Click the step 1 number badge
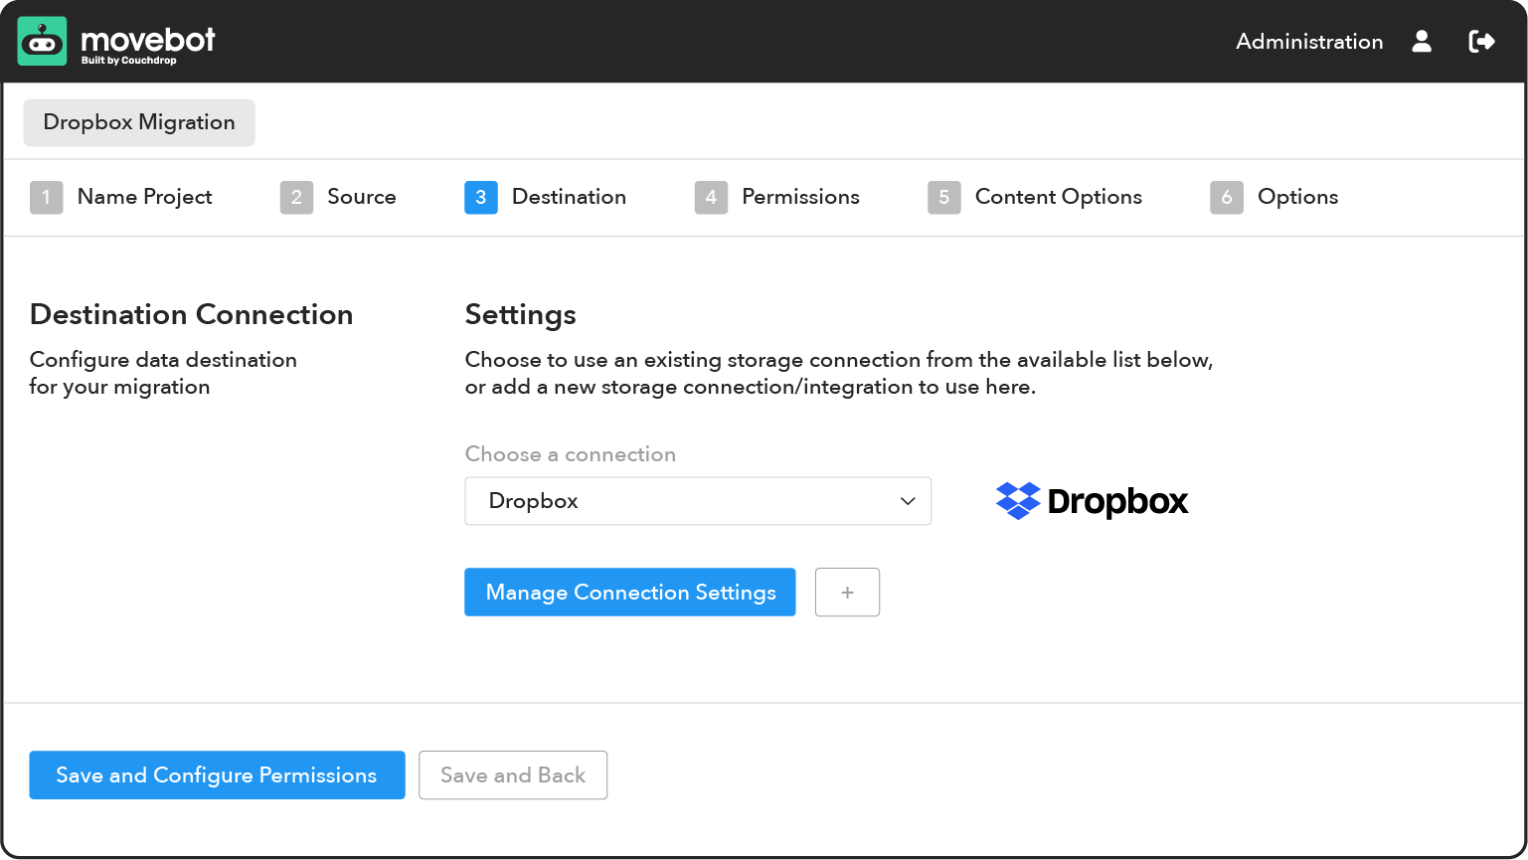The image size is (1528, 860). coord(46,198)
